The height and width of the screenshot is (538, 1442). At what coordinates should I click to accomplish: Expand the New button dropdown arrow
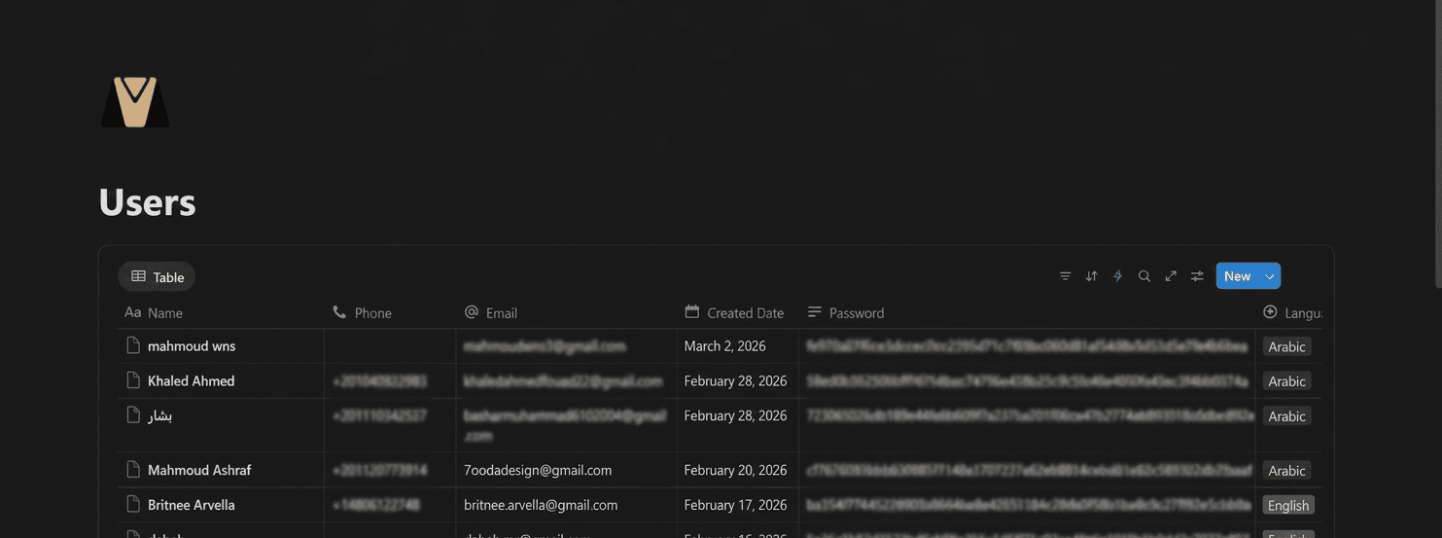pos(1269,276)
